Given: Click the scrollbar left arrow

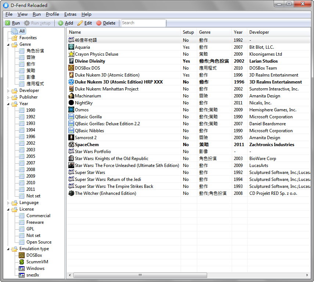Looking at the screenshot, I should pyautogui.click(x=70, y=275).
